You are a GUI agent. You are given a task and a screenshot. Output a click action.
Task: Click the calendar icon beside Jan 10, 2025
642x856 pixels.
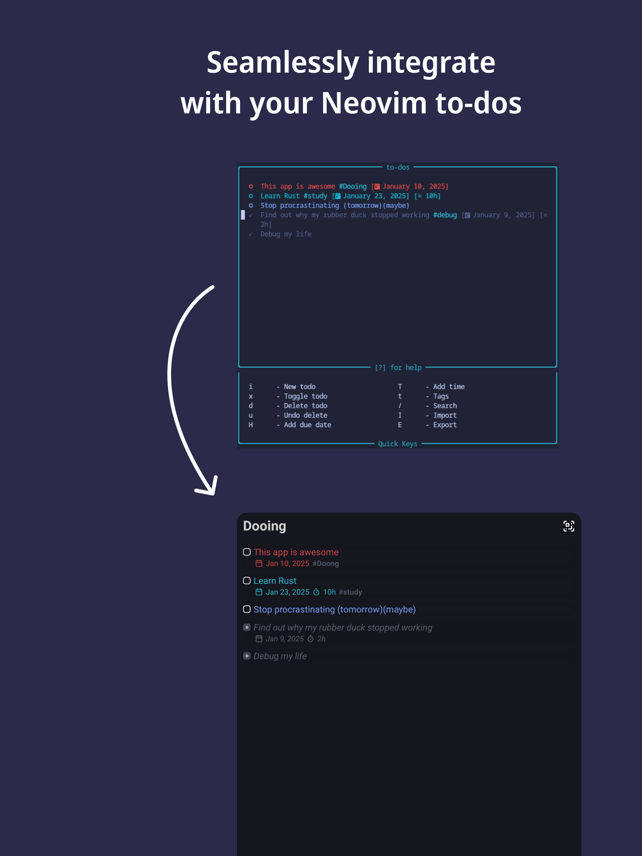coord(259,563)
